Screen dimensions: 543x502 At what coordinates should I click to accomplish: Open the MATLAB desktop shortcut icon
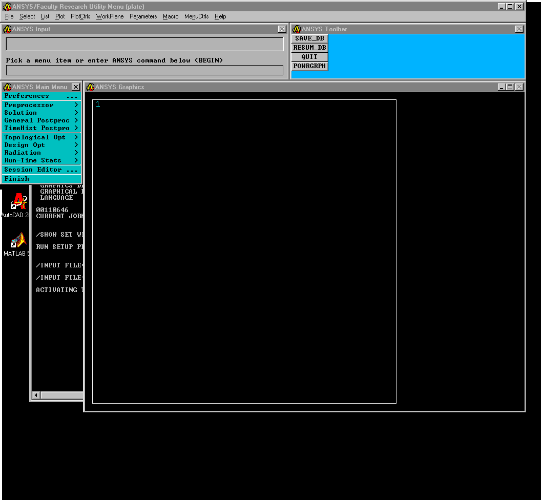click(18, 240)
